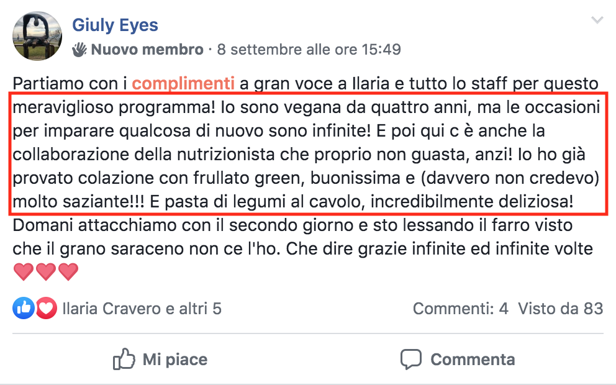Click the middle heart emoji in the post
Viewport: 616px width, 385px height.
coord(45,271)
